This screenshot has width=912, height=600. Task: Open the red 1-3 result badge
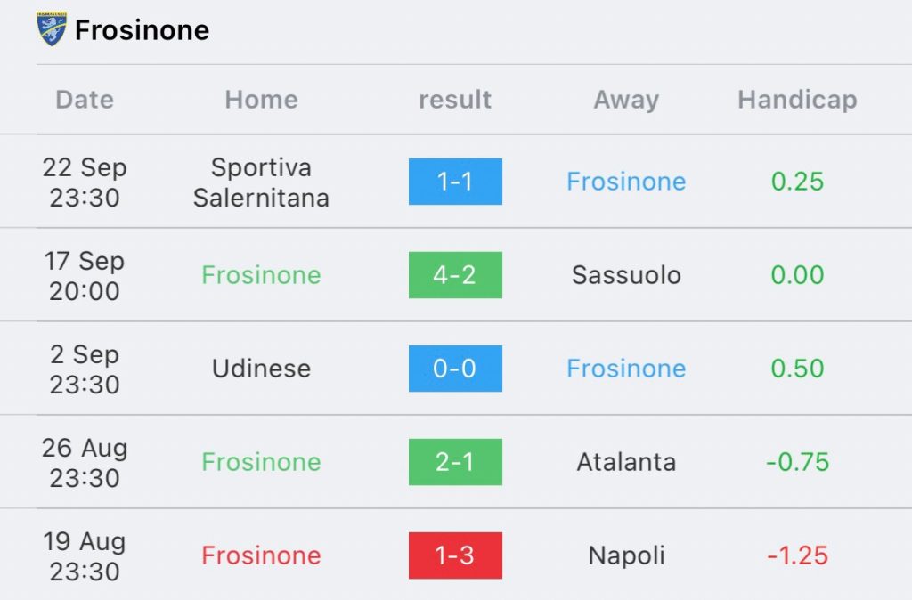coord(455,555)
